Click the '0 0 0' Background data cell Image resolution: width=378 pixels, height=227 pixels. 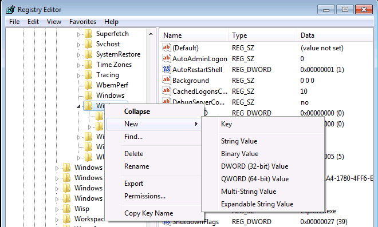(x=307, y=81)
